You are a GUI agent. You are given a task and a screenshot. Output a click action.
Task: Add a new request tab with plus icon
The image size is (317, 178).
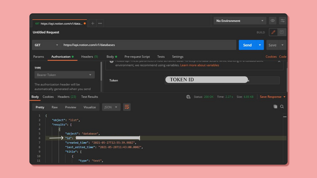pyautogui.click(x=93, y=23)
